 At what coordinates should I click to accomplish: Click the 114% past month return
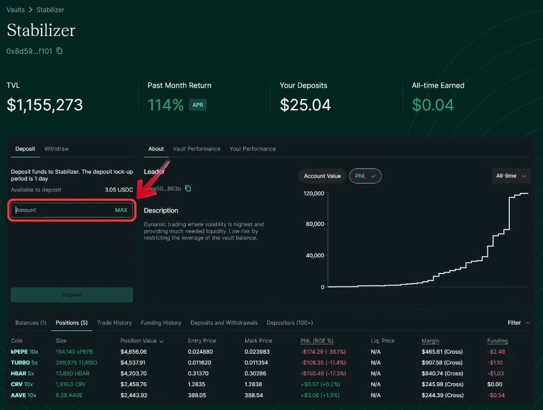tap(166, 105)
